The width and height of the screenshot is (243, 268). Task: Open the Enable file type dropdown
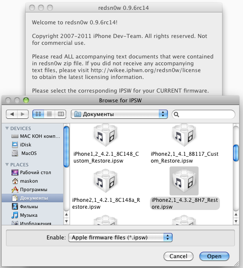click(x=120, y=237)
